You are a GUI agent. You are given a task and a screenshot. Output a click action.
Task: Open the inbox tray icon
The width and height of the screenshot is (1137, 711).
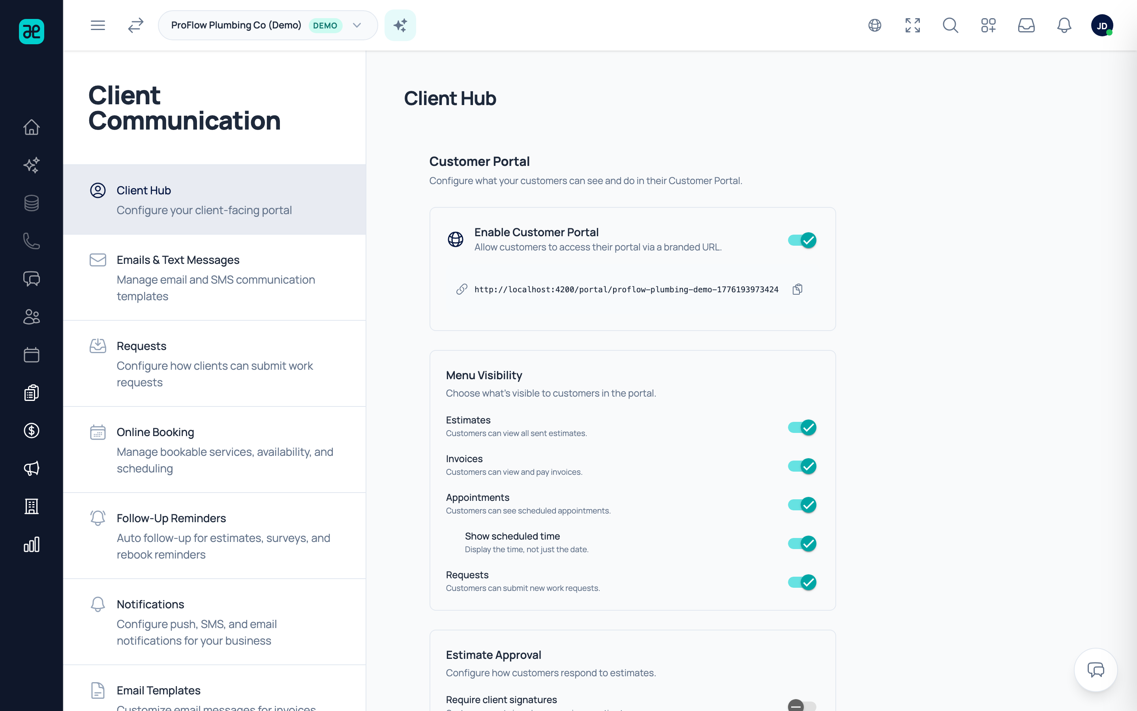pyautogui.click(x=1026, y=25)
